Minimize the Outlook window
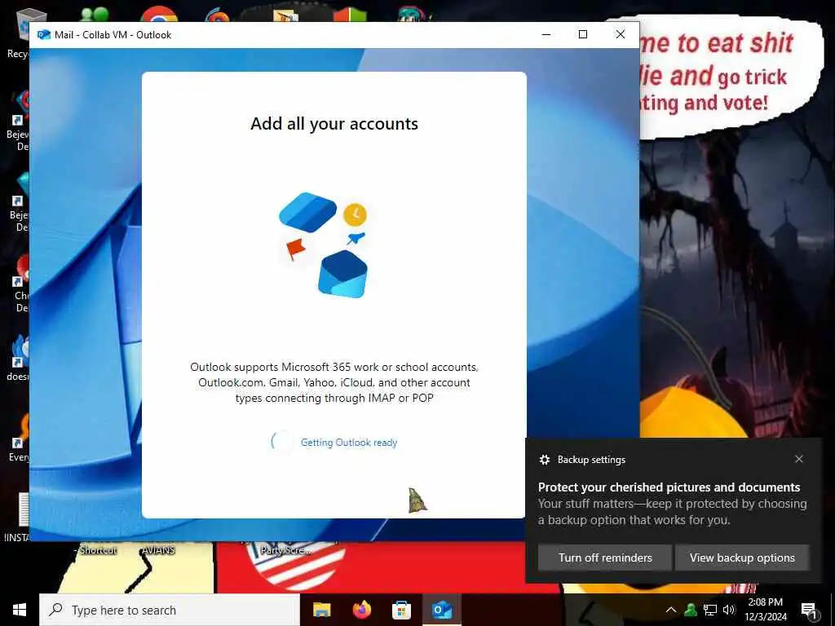835x626 pixels. coord(546,34)
